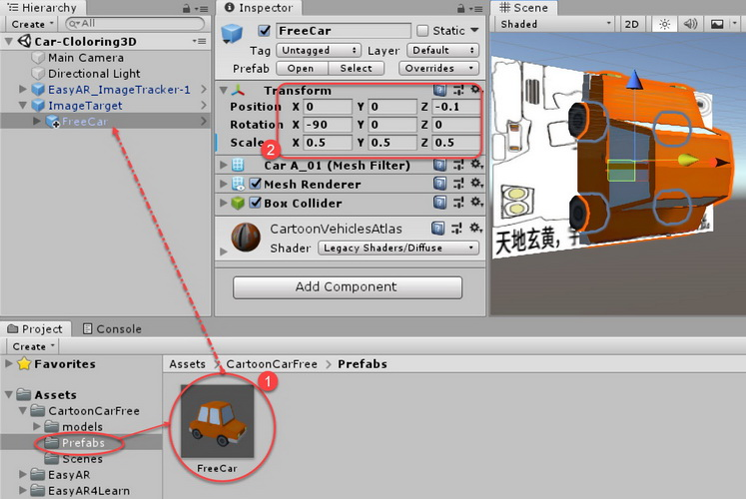This screenshot has width=746, height=499.
Task: Click prefab Open button
Action: 302,69
